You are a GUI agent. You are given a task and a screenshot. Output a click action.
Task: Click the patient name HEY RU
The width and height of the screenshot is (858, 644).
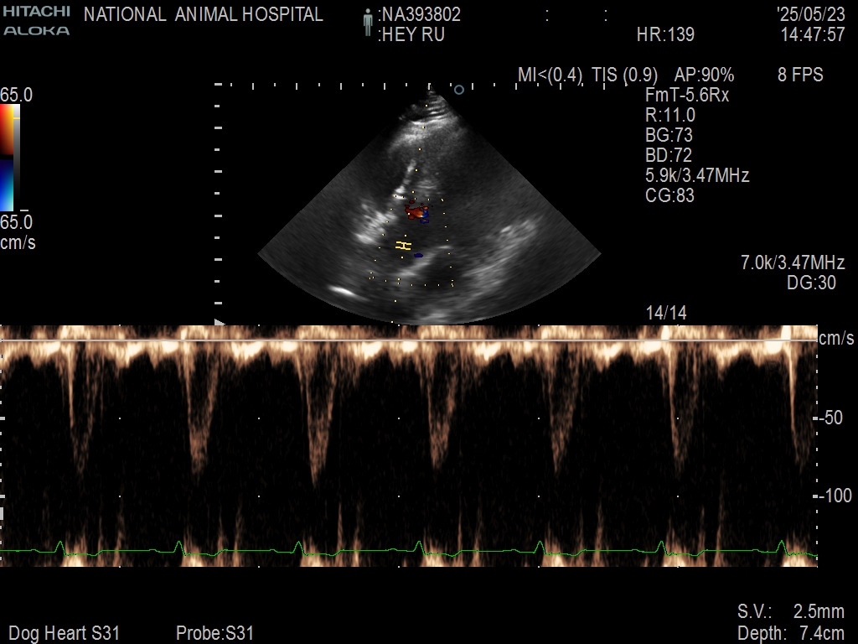coord(411,35)
